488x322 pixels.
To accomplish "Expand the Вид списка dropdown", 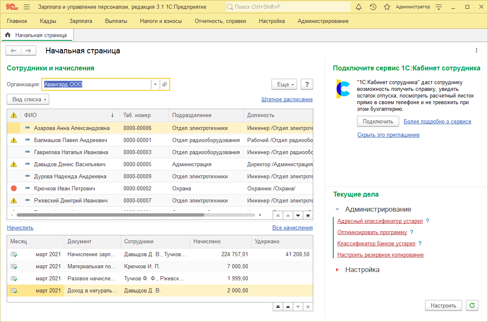I will click(28, 100).
